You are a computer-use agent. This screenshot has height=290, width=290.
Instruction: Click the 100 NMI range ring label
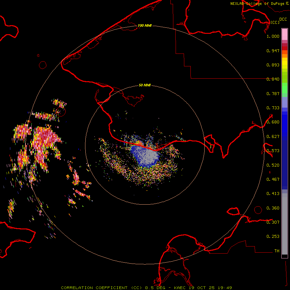[145, 25]
